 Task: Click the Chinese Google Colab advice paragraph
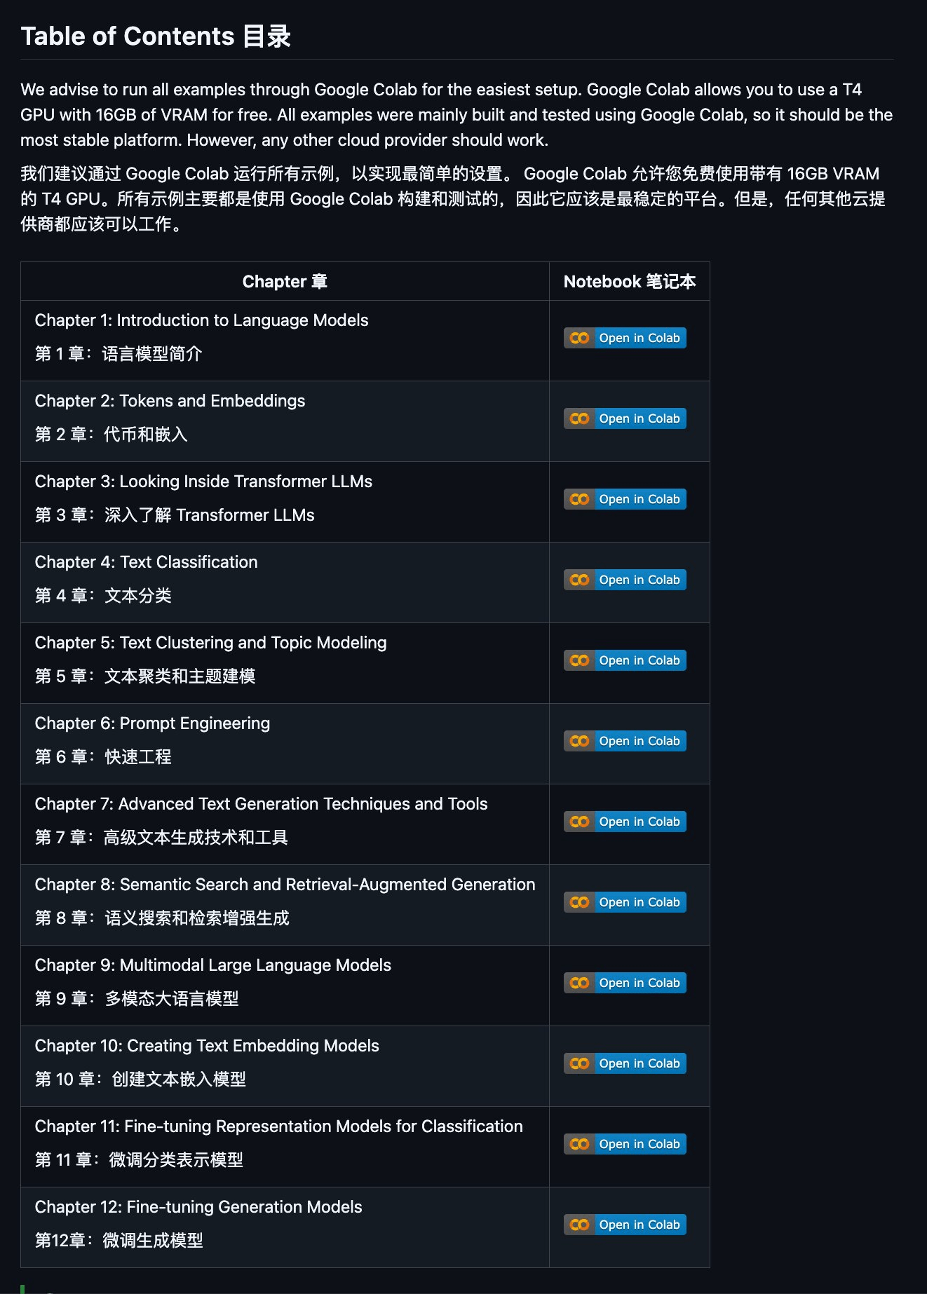point(453,199)
